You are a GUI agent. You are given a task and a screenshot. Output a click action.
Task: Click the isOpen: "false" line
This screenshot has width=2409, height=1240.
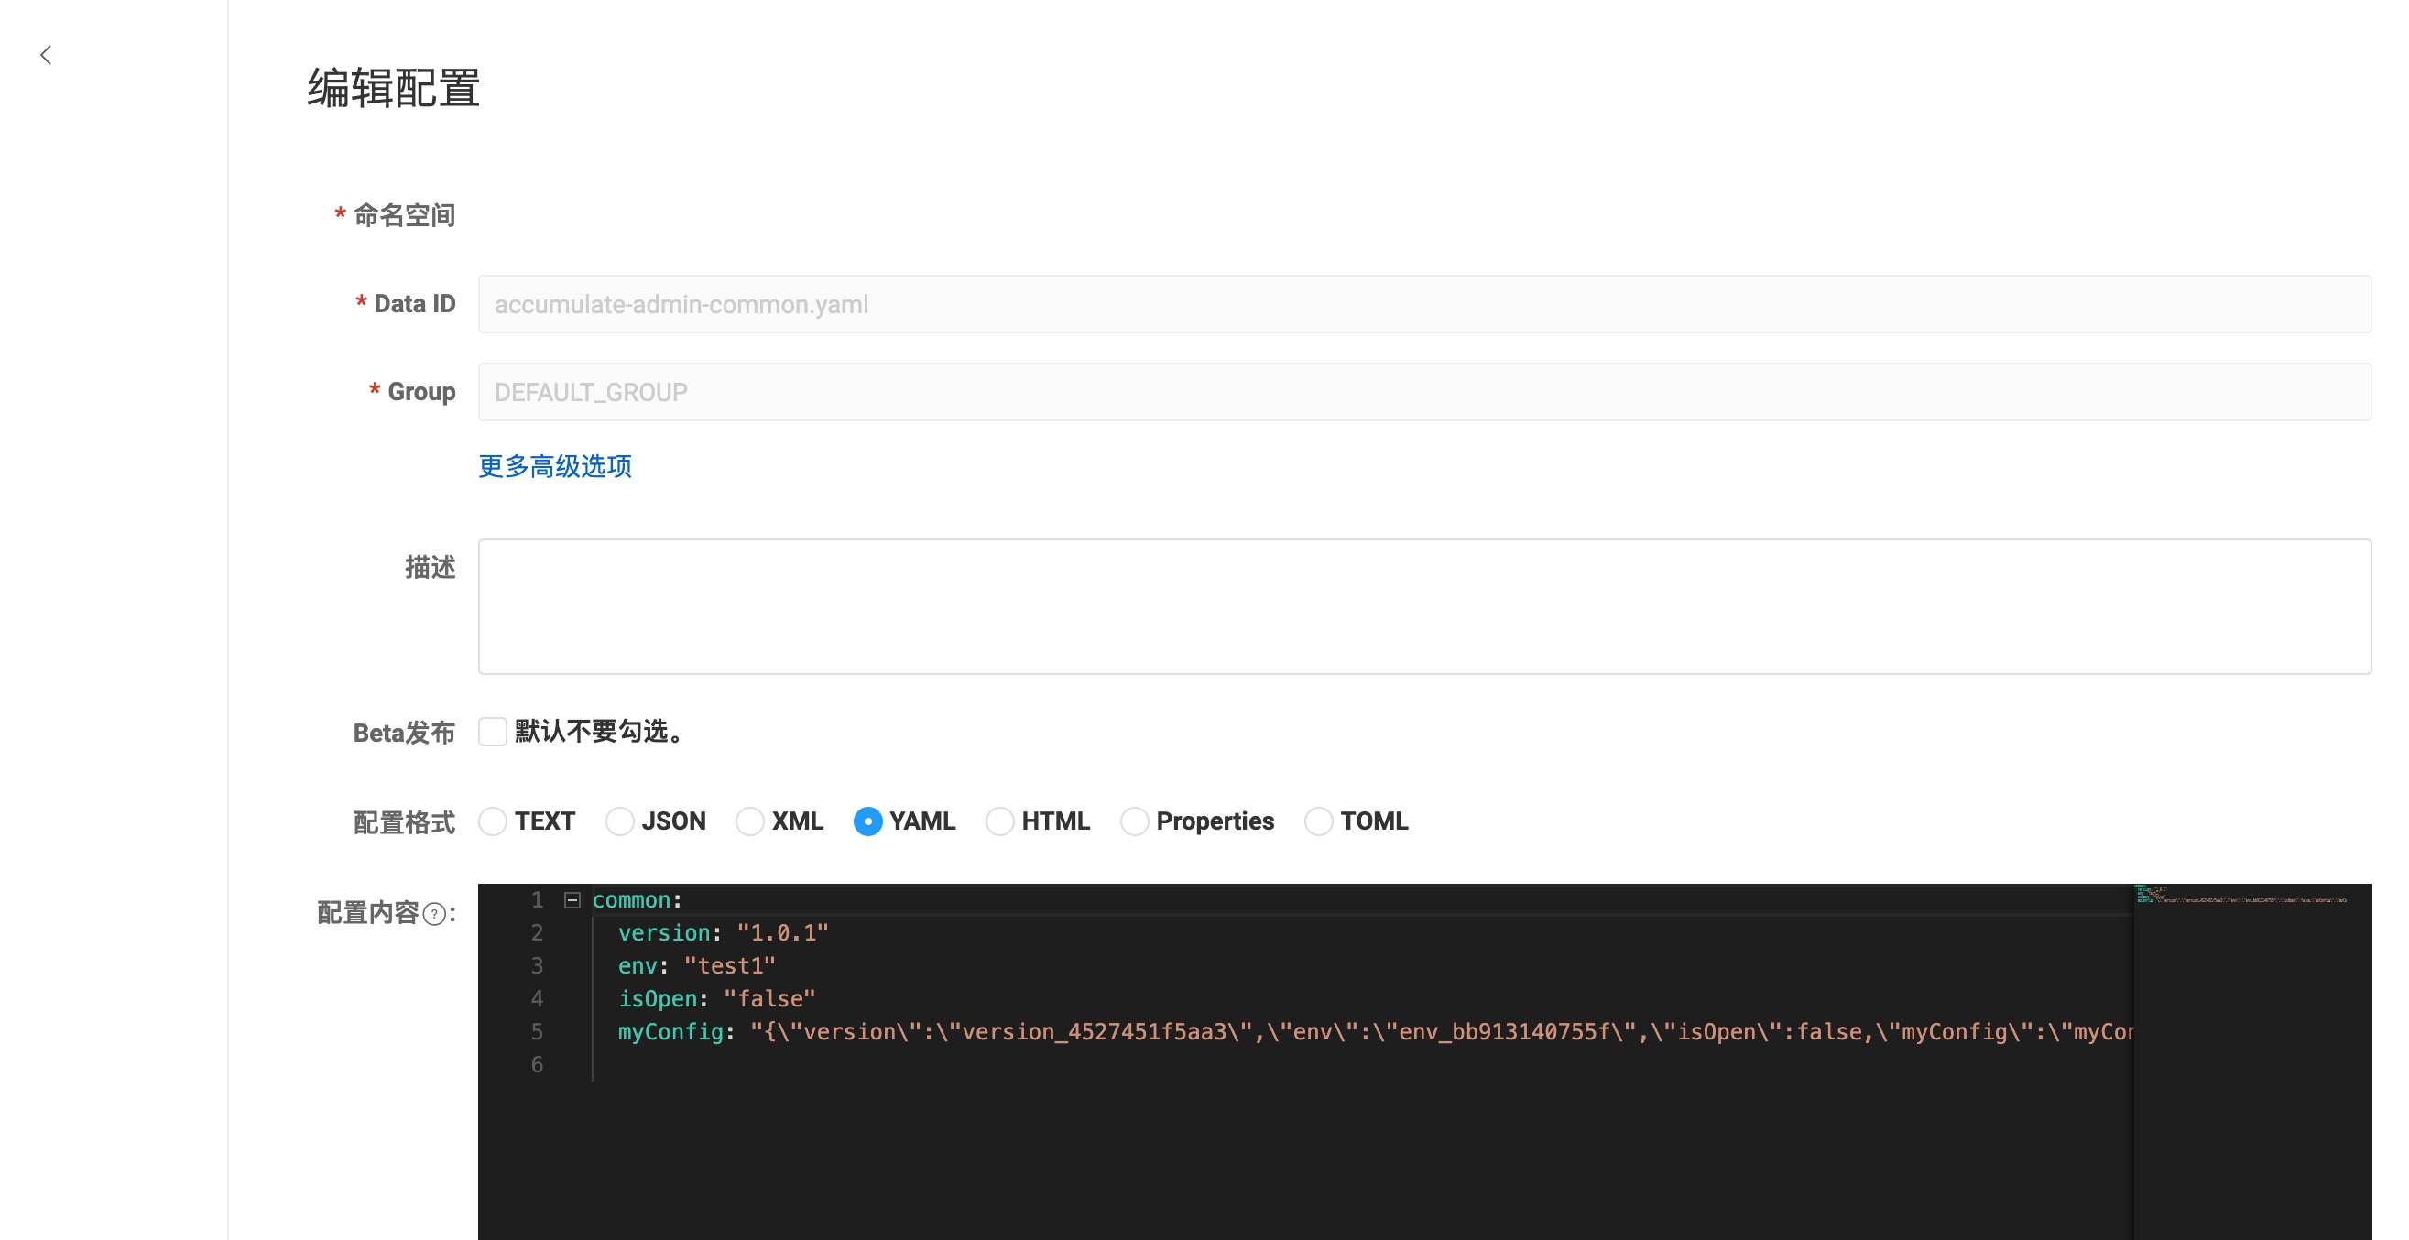716,999
